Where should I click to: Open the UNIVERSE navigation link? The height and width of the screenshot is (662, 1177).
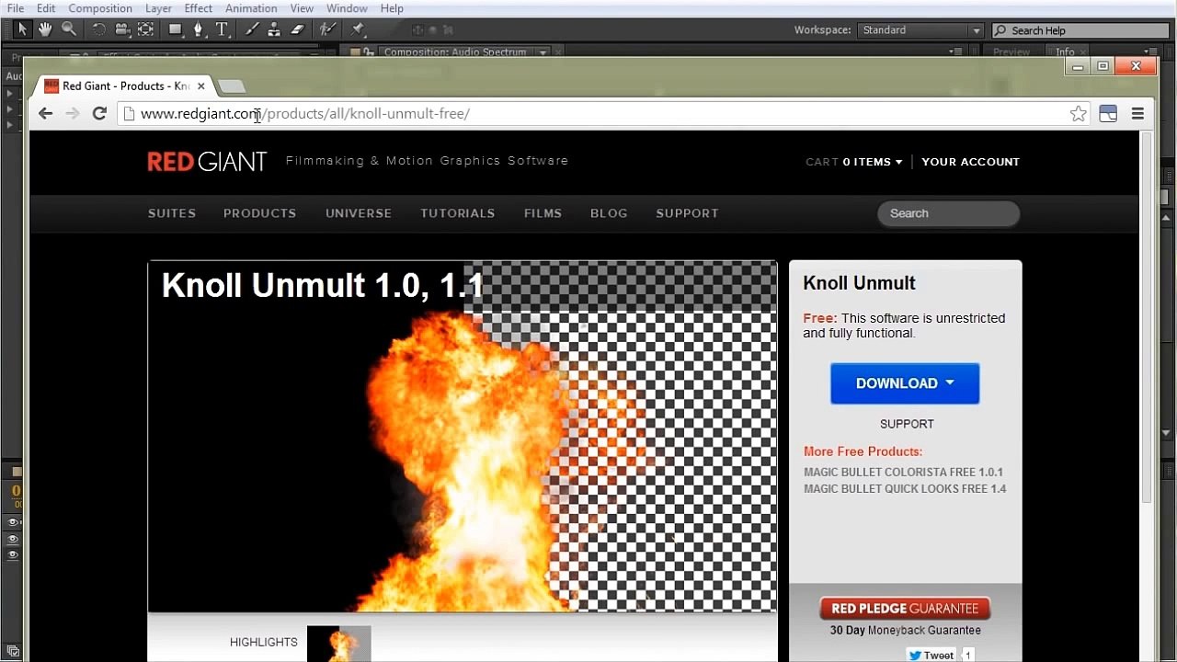point(359,213)
